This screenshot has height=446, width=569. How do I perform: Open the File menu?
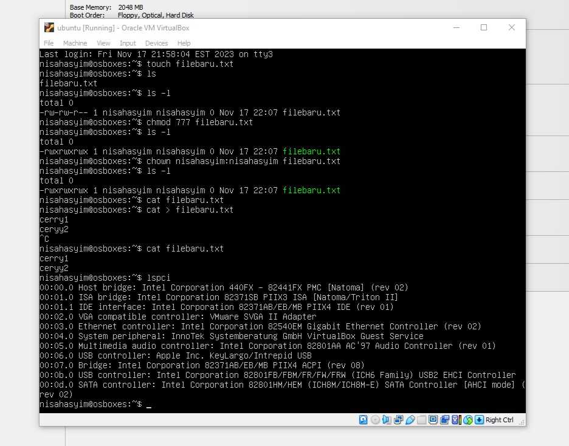pos(49,43)
